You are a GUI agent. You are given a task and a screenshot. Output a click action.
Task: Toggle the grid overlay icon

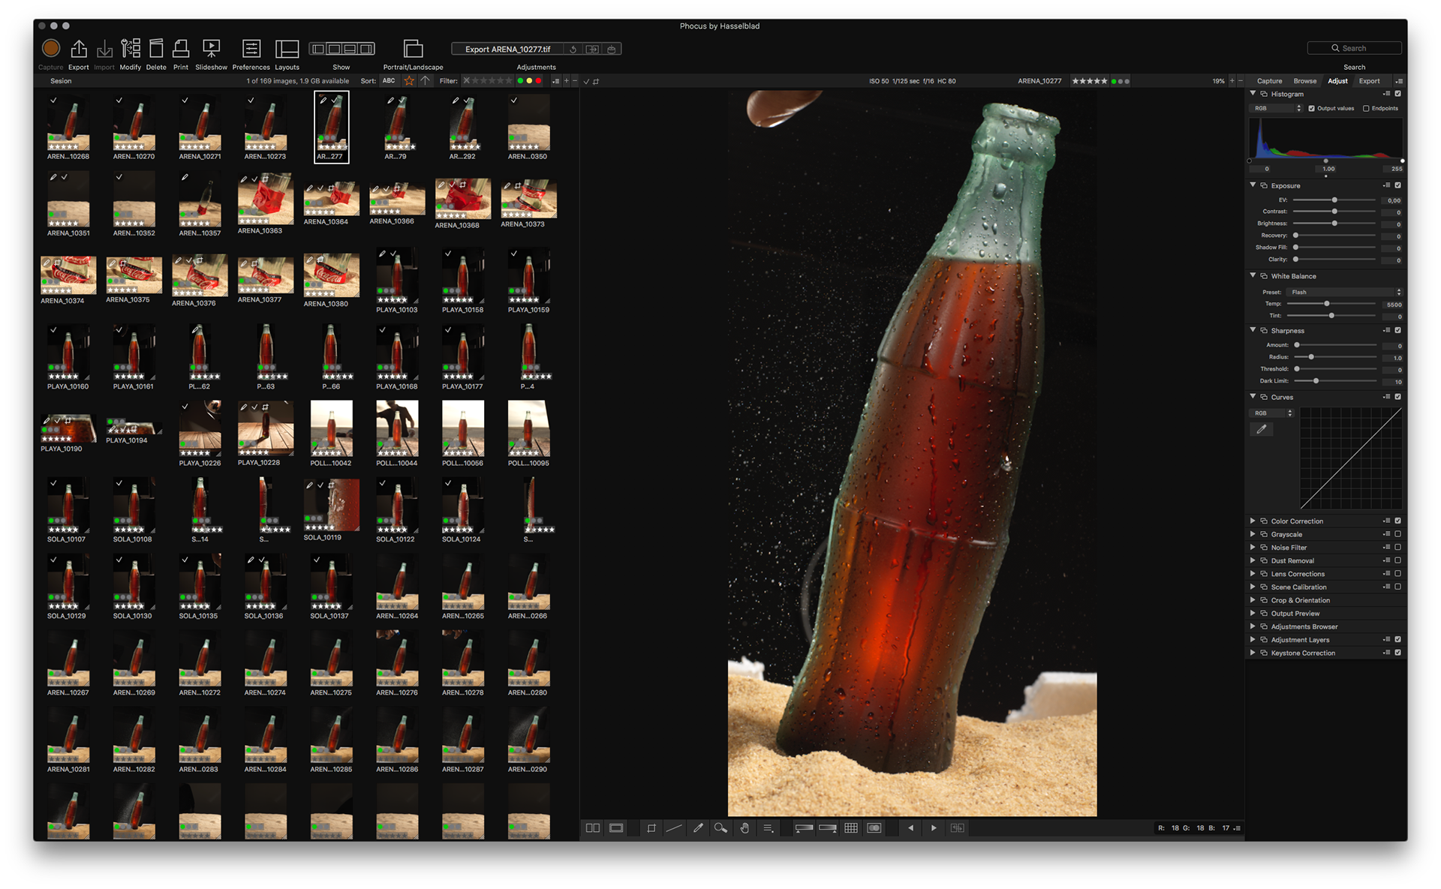pyautogui.click(x=851, y=828)
